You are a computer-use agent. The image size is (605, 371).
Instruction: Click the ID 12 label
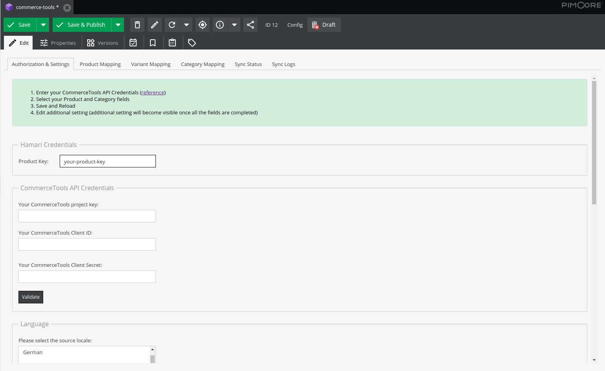point(271,25)
